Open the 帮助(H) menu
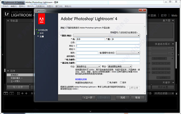 [x=68, y=6]
